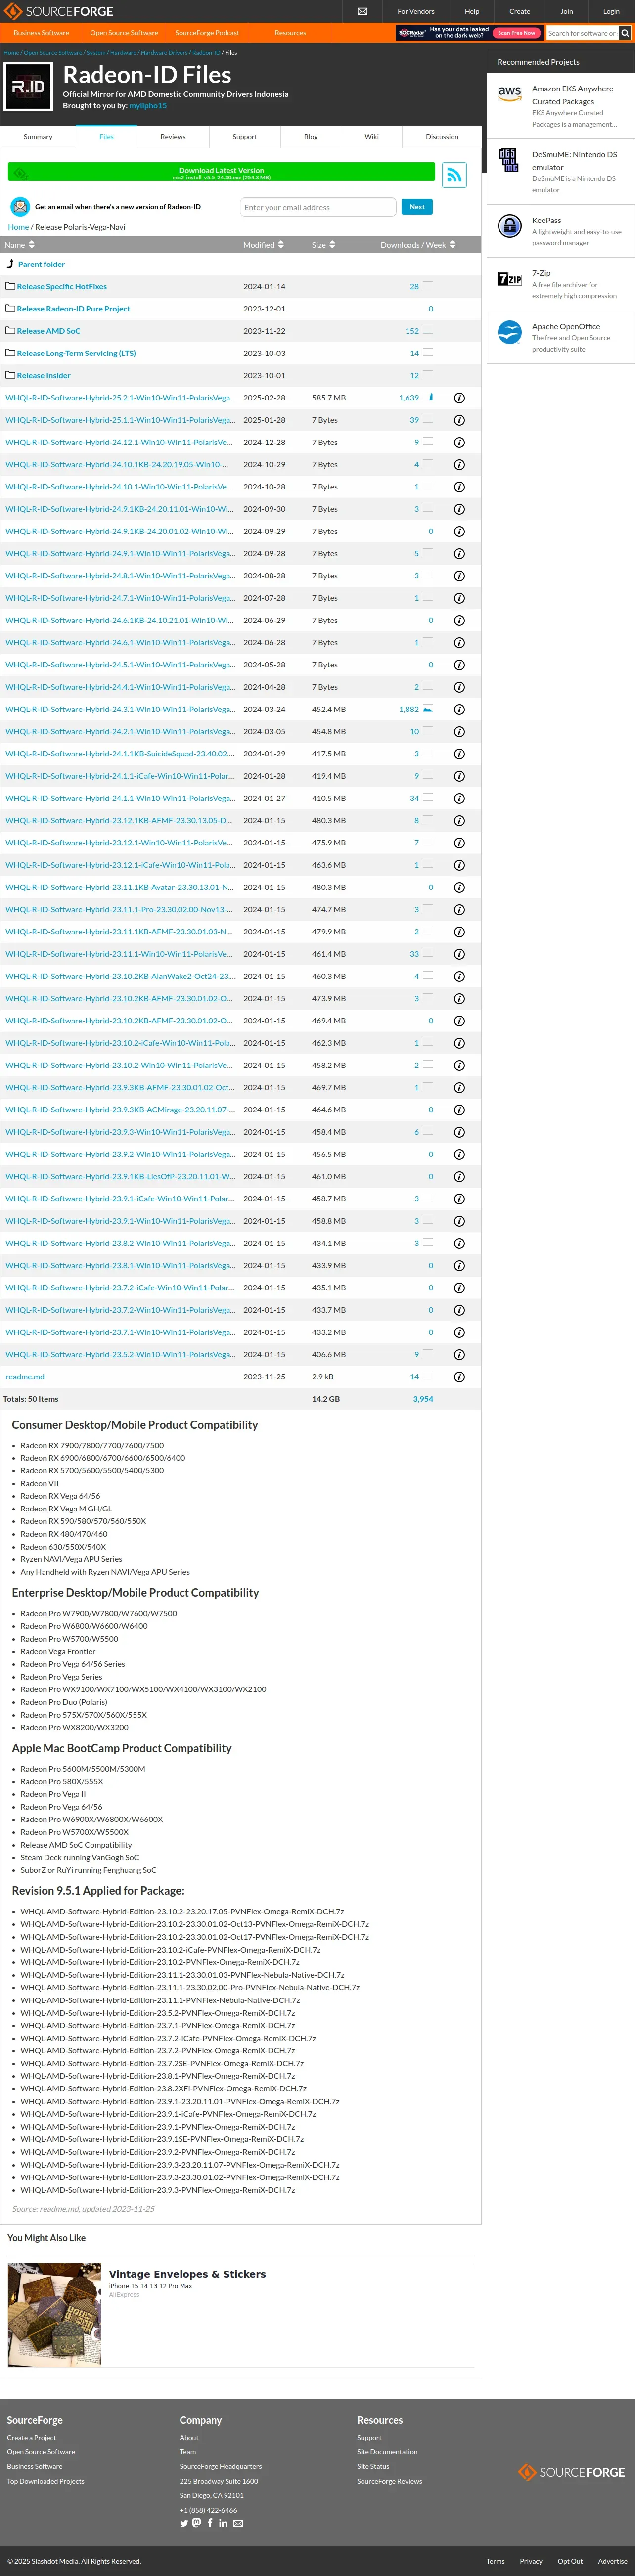Show info for the 24.2.1 hybrid file
Screen dimensions: 635x2576
point(459,732)
